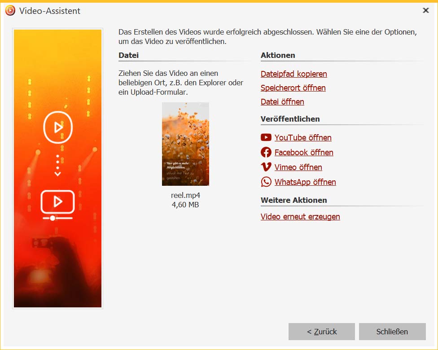Click the Facebook logo icon
The height and width of the screenshot is (350, 438).
tap(266, 152)
